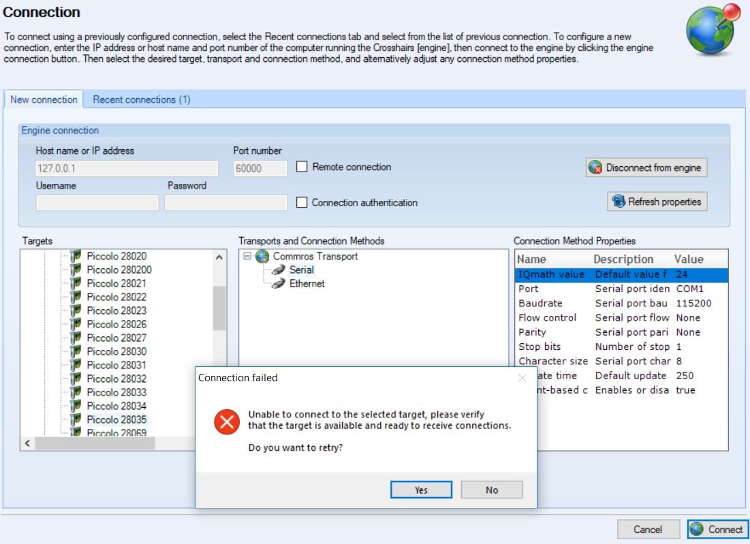Click the disconnect icon on Disconnect from engine
This screenshot has height=544, width=750.
[595, 167]
